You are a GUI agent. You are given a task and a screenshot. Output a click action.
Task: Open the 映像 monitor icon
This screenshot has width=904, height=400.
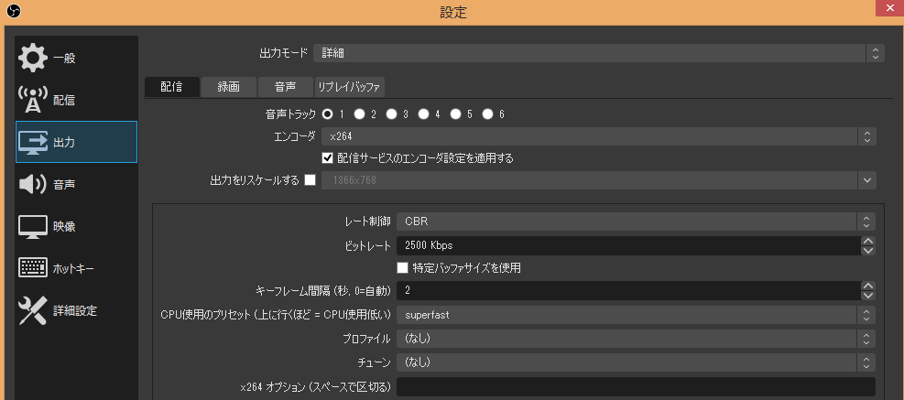(x=34, y=226)
